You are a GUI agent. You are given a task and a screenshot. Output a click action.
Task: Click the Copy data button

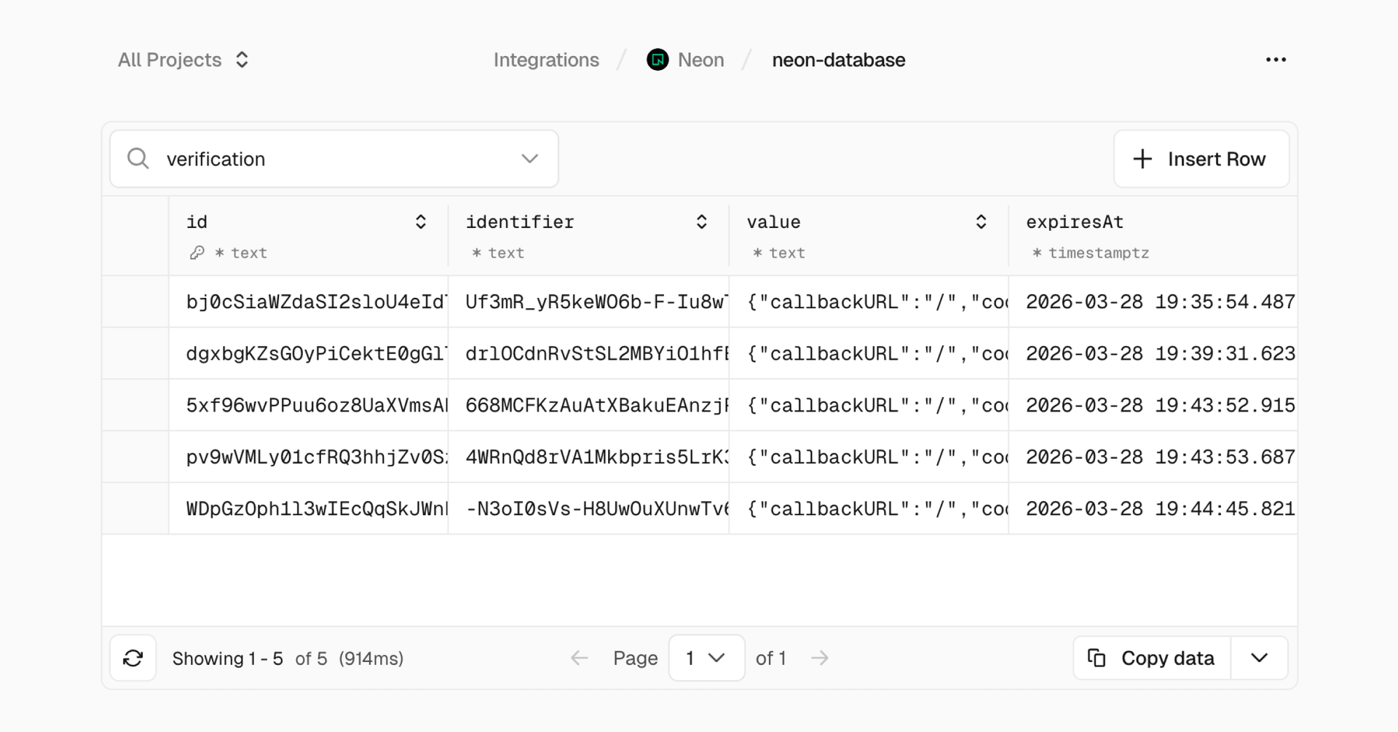(1152, 658)
